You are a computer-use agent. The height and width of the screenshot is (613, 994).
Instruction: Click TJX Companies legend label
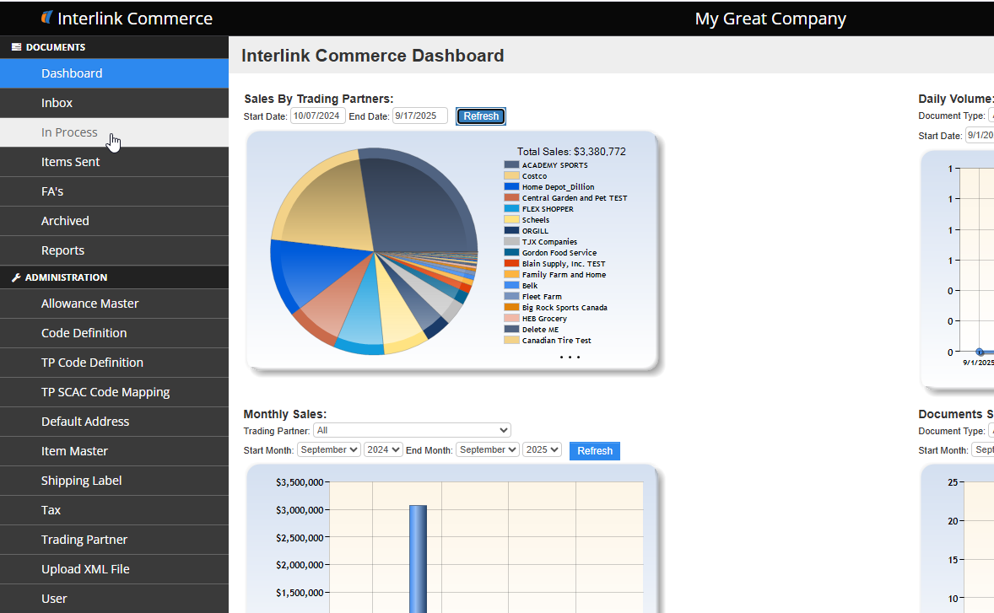point(549,242)
